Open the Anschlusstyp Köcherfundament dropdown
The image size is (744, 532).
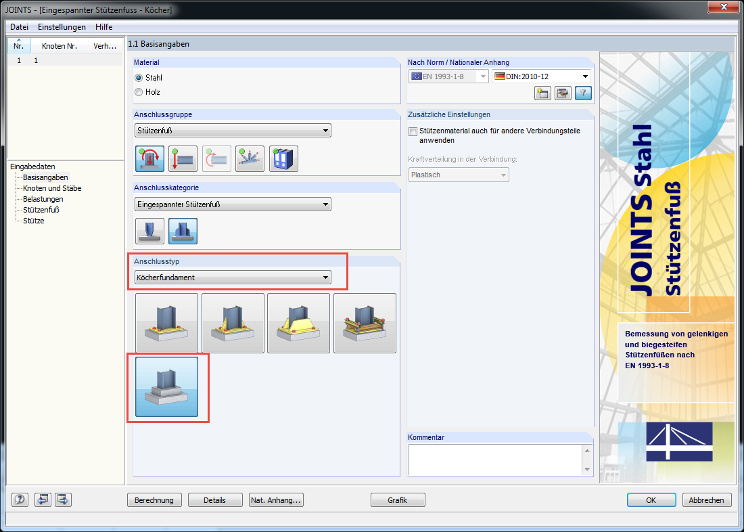pyautogui.click(x=233, y=278)
